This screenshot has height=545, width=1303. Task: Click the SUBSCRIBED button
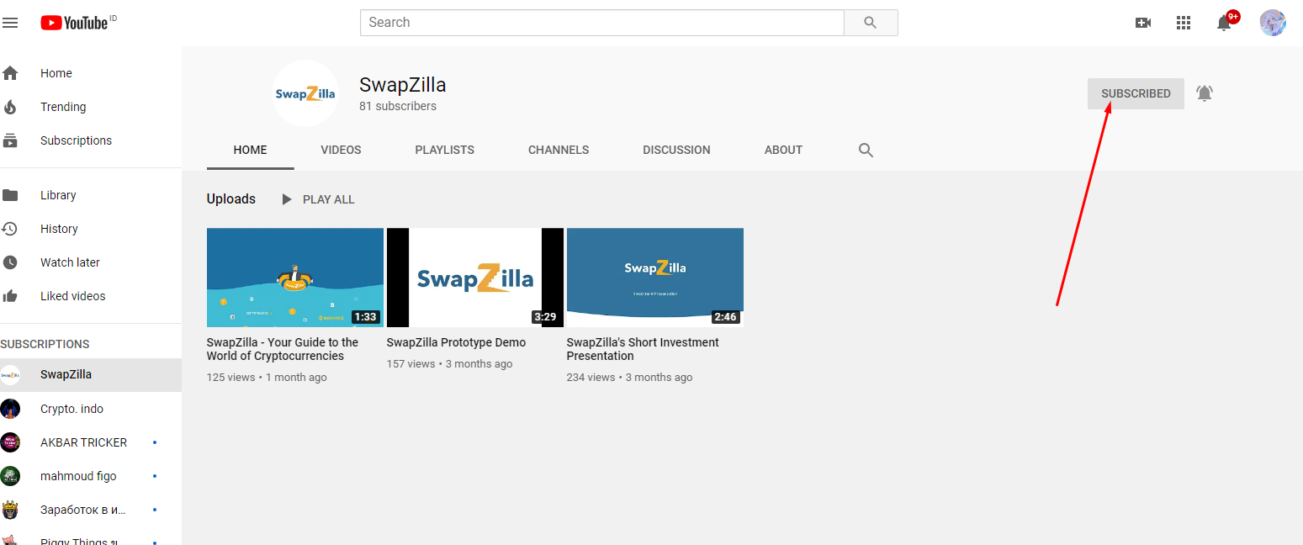[1136, 93]
